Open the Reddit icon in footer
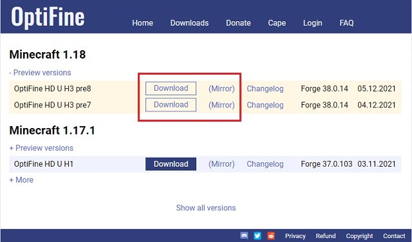 point(271,236)
